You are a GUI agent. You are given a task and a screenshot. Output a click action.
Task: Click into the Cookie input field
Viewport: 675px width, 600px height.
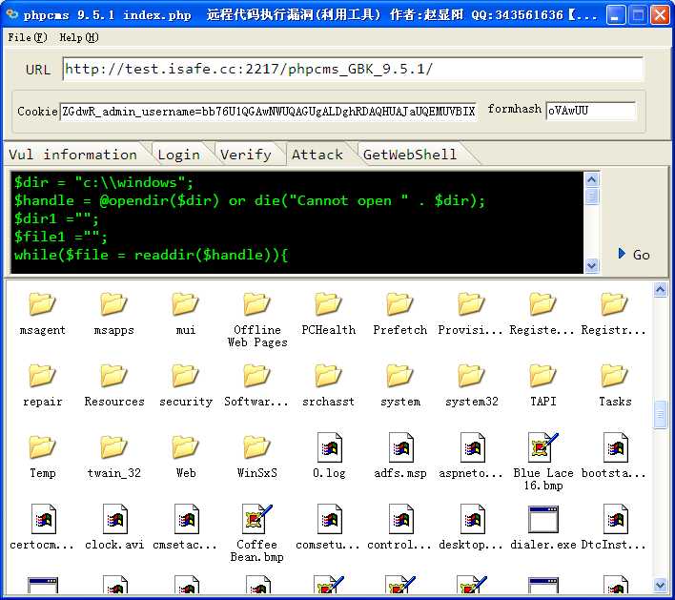(x=268, y=112)
